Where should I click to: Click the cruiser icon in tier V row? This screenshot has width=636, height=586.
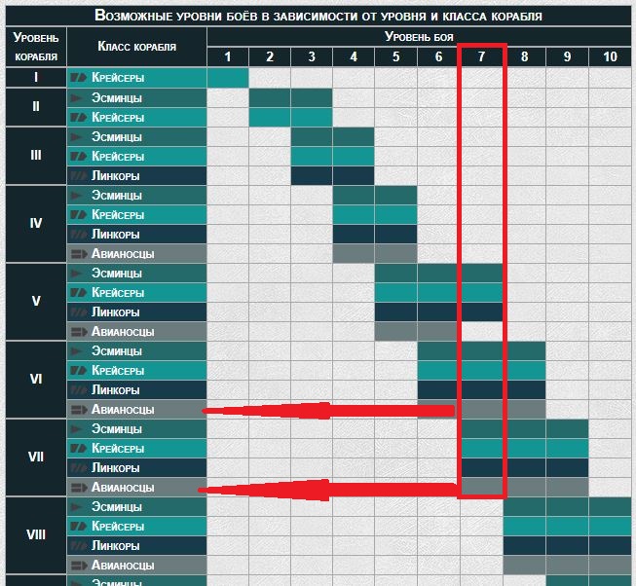(x=78, y=293)
